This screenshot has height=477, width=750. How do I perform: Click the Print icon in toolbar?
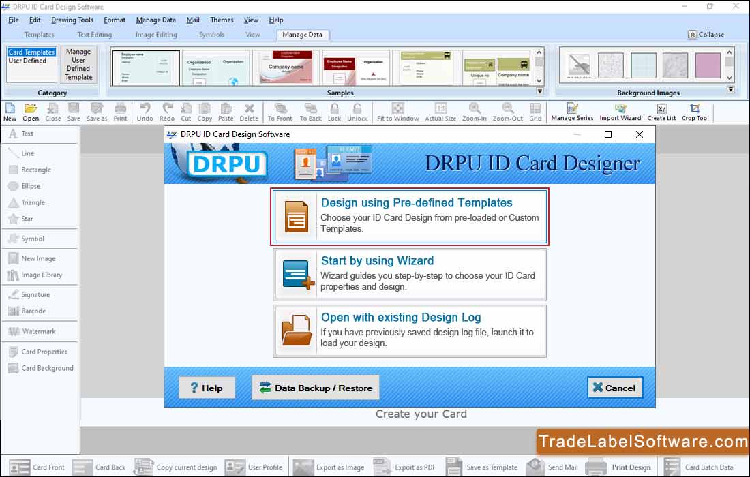click(x=121, y=112)
